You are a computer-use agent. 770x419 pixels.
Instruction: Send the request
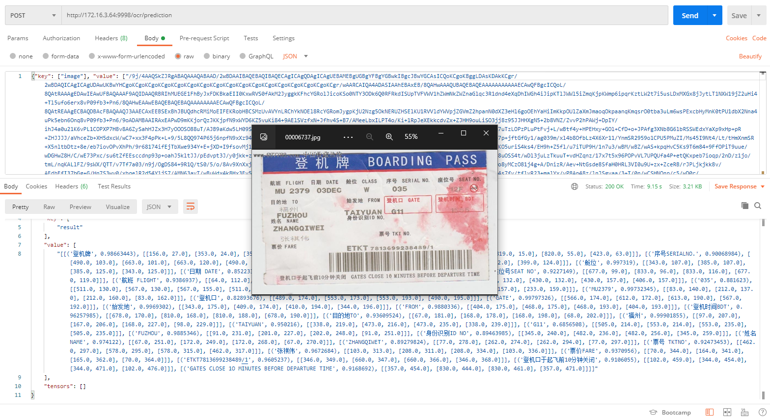point(690,15)
